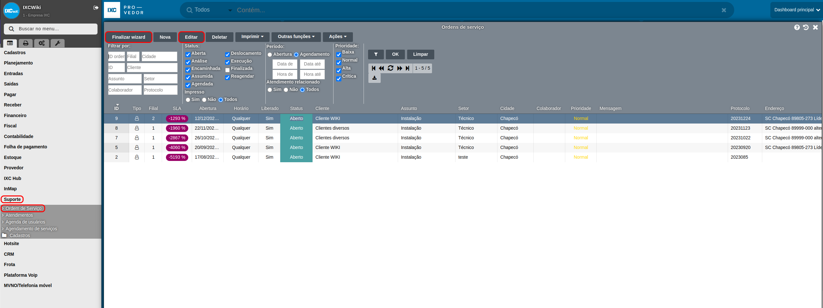Click the Editar button
823x308 pixels.
[x=191, y=37]
